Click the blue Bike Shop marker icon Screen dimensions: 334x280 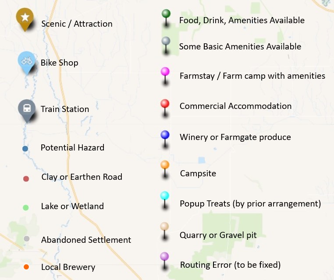(x=26, y=62)
